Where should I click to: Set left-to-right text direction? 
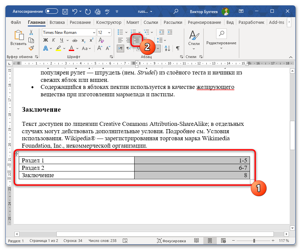(x=120, y=48)
